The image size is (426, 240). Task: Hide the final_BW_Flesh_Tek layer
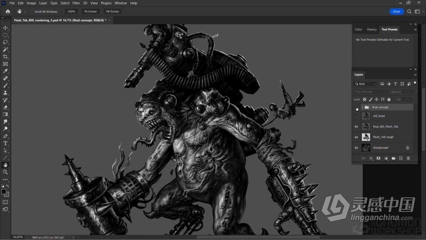[356, 127]
